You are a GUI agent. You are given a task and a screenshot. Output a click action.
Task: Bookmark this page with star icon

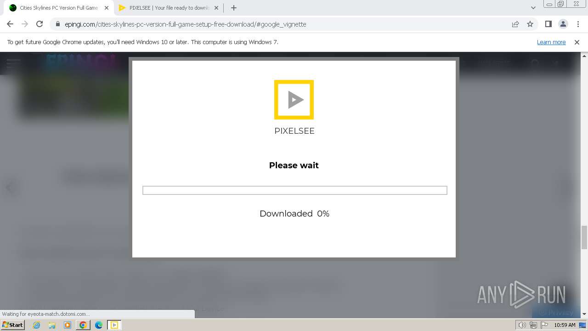pyautogui.click(x=530, y=24)
